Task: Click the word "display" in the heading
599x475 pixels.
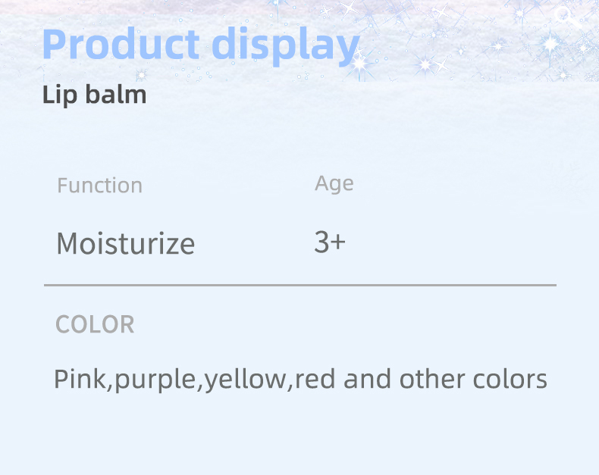Action: pyautogui.click(x=285, y=45)
